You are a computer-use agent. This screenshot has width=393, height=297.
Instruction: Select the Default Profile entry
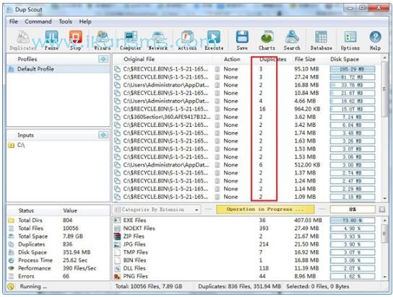coord(58,69)
